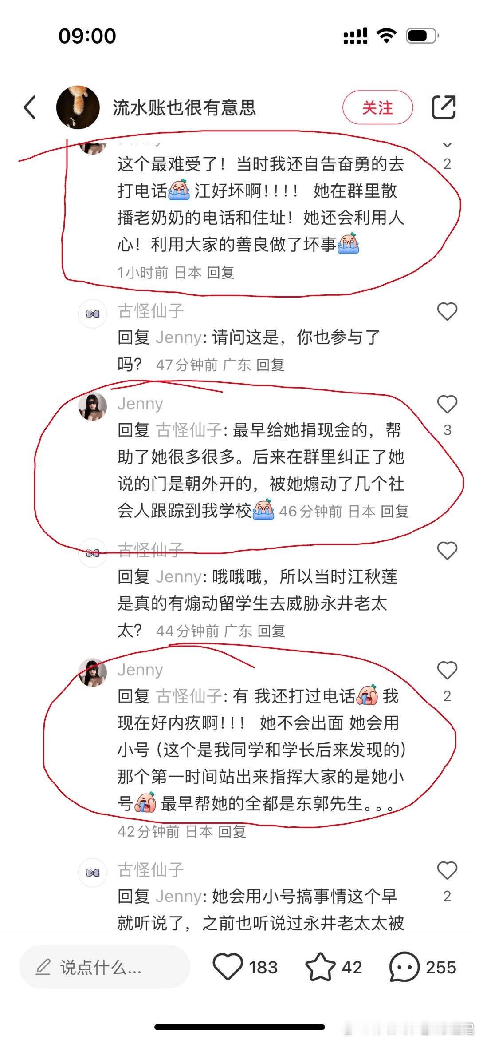Image resolution: width=479 pixels, height=1040 pixels.
Task: Reply to the 47分钟前 广东 comment
Action: point(270,365)
